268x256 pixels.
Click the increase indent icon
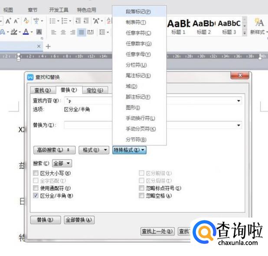click(86, 21)
